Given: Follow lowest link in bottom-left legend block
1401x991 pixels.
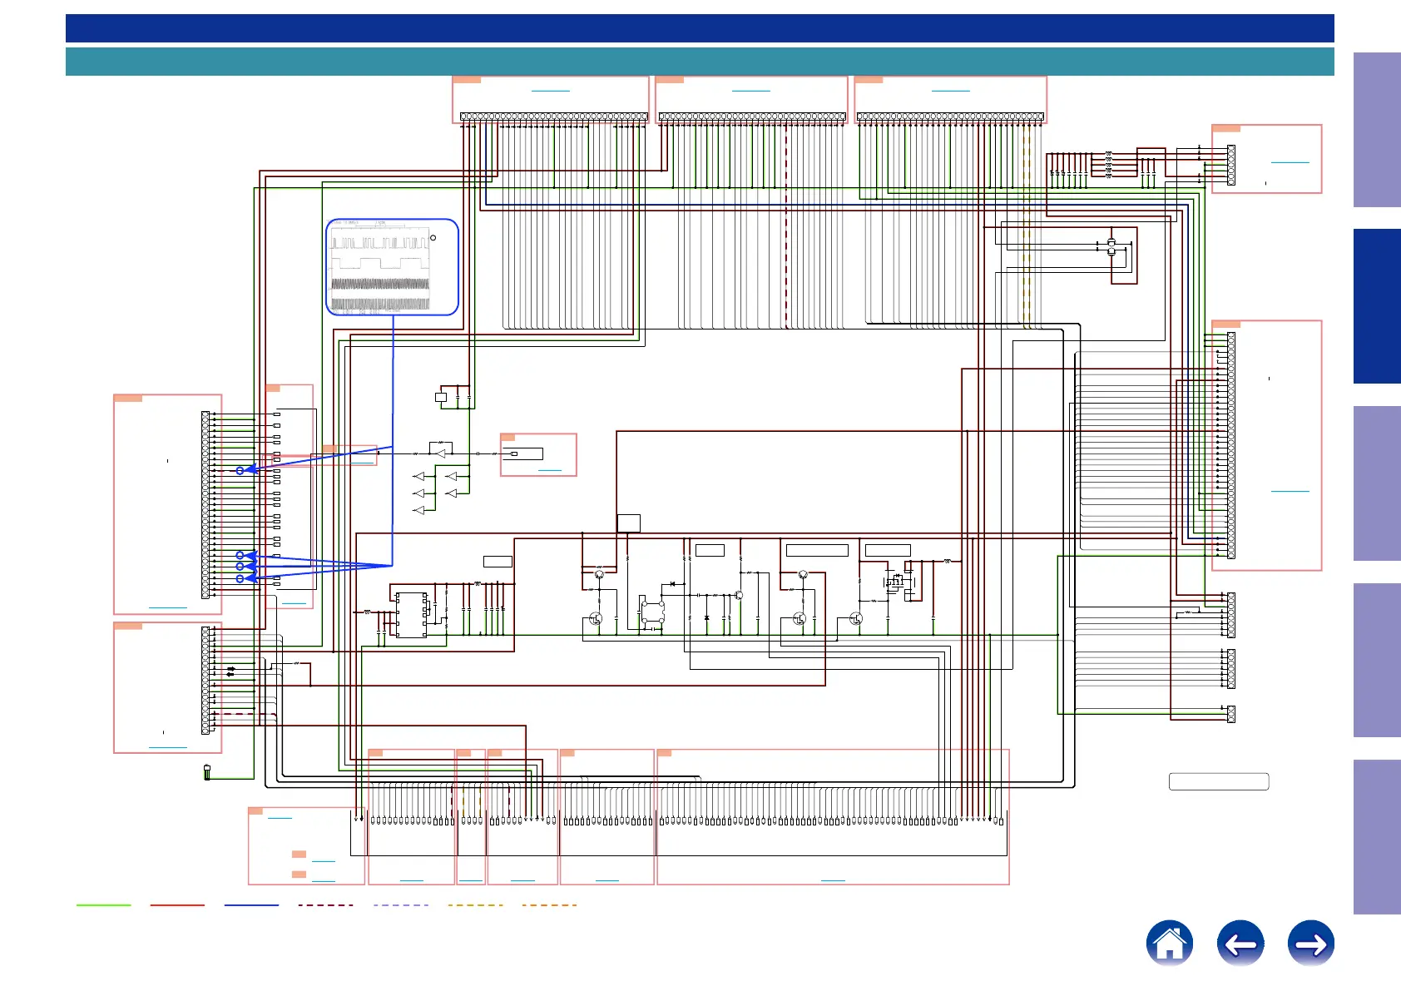Looking at the screenshot, I should point(323,880).
